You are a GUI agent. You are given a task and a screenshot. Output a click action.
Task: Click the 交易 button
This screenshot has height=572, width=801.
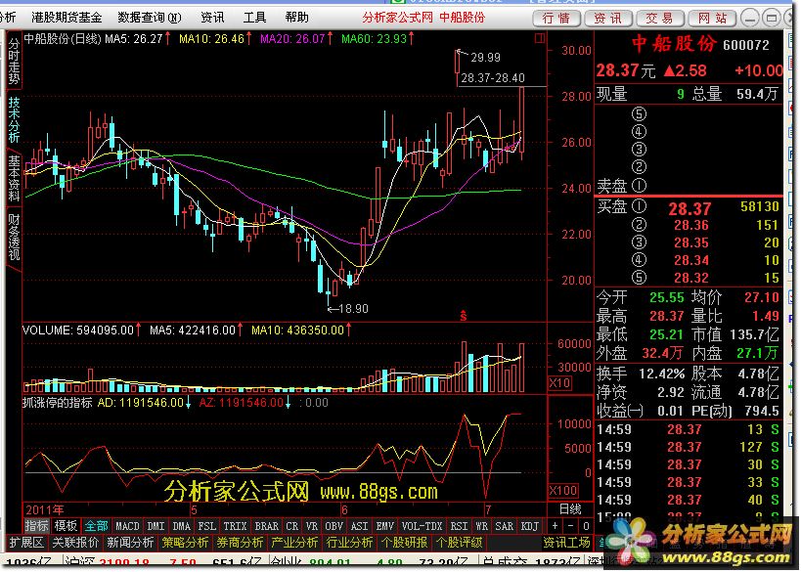(x=659, y=19)
